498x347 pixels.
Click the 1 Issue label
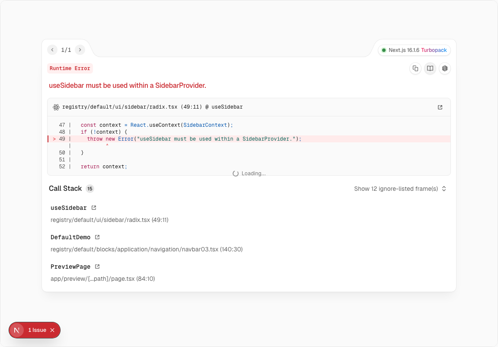pyautogui.click(x=37, y=330)
